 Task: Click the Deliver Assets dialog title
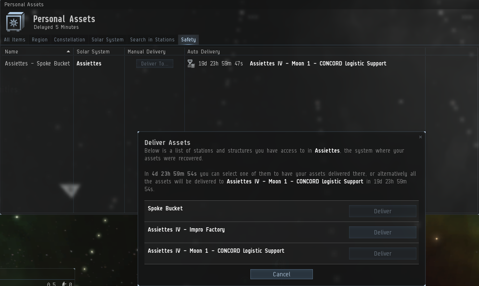coord(168,143)
